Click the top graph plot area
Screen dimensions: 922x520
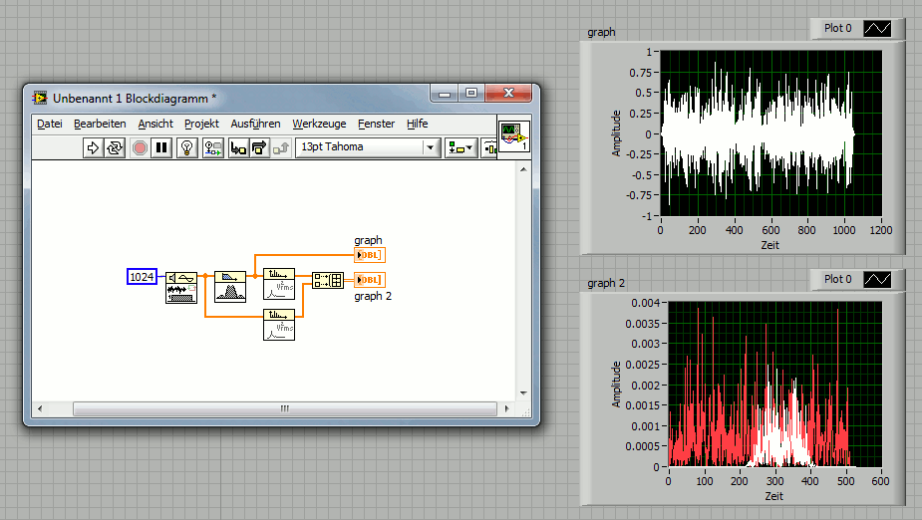point(770,133)
